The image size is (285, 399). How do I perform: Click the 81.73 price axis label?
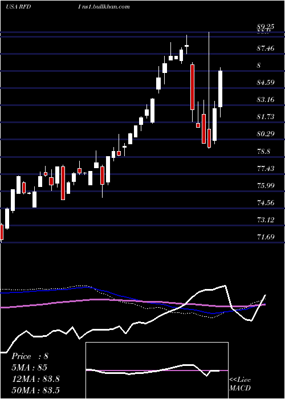(266, 117)
